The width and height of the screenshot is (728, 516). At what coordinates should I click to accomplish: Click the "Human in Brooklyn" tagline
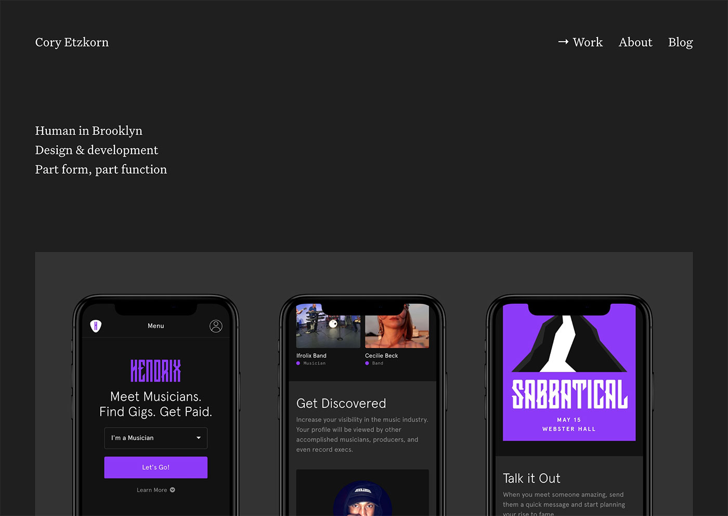(88, 131)
